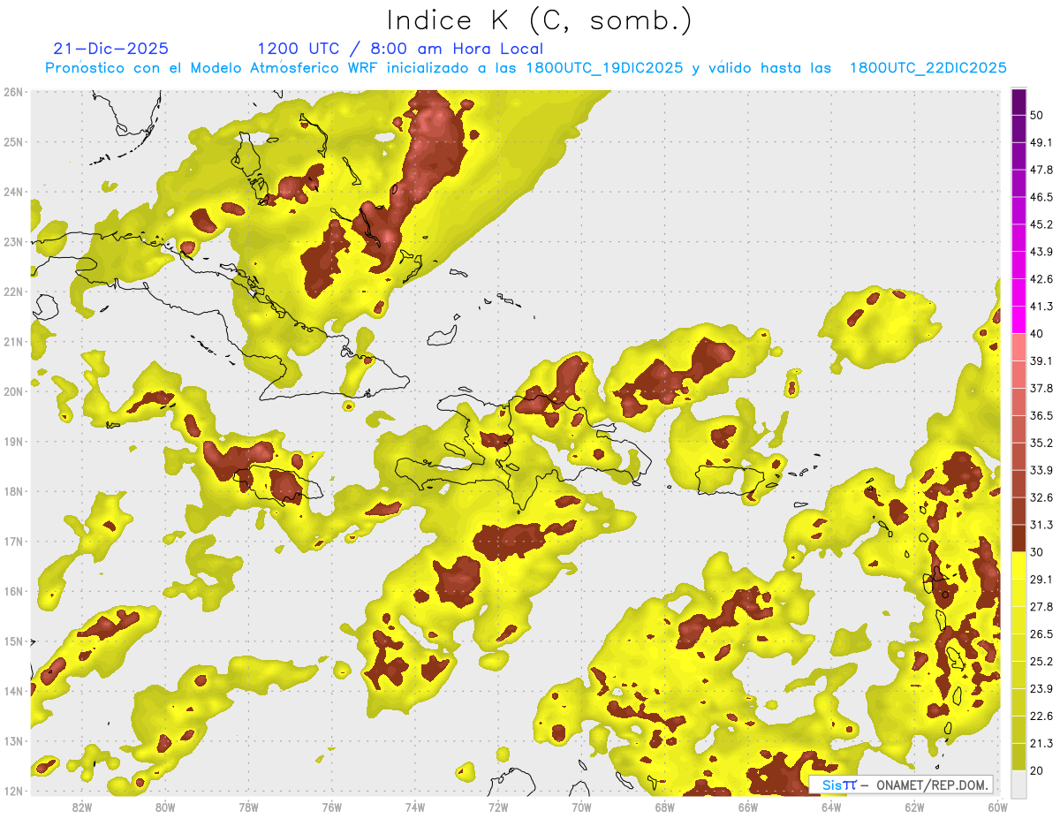Click the "49.1" color scale value
This screenshot has width=1060, height=819.
[1040, 142]
